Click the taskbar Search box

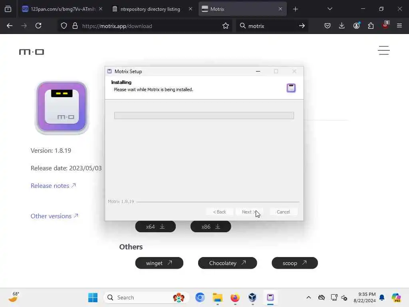146,297
